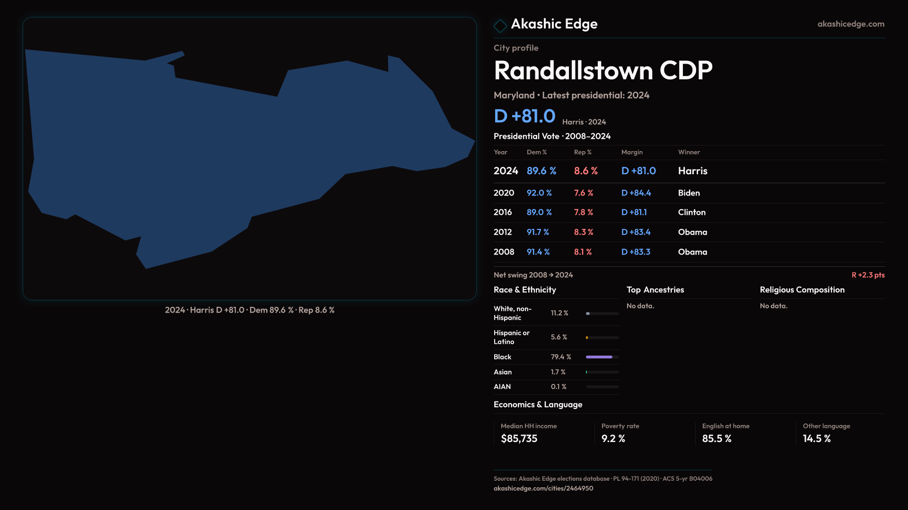Click the R +2.3 pts net swing value
The height and width of the screenshot is (510, 908).
tap(867, 275)
